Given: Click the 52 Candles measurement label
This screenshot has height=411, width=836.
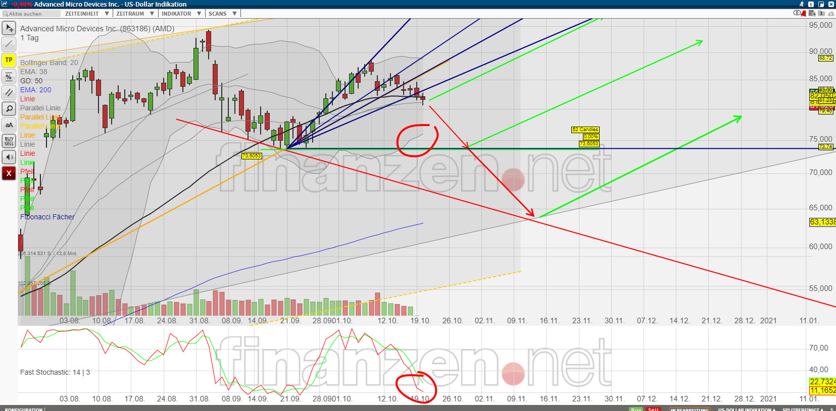Looking at the screenshot, I should click(x=585, y=130).
